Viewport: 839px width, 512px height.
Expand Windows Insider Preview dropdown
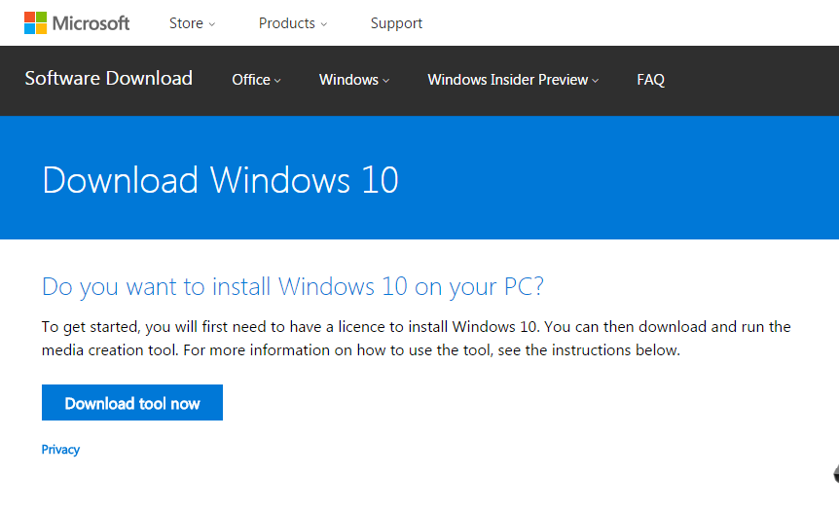coord(513,80)
